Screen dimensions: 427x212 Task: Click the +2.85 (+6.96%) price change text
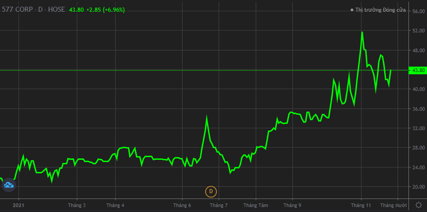coord(105,10)
